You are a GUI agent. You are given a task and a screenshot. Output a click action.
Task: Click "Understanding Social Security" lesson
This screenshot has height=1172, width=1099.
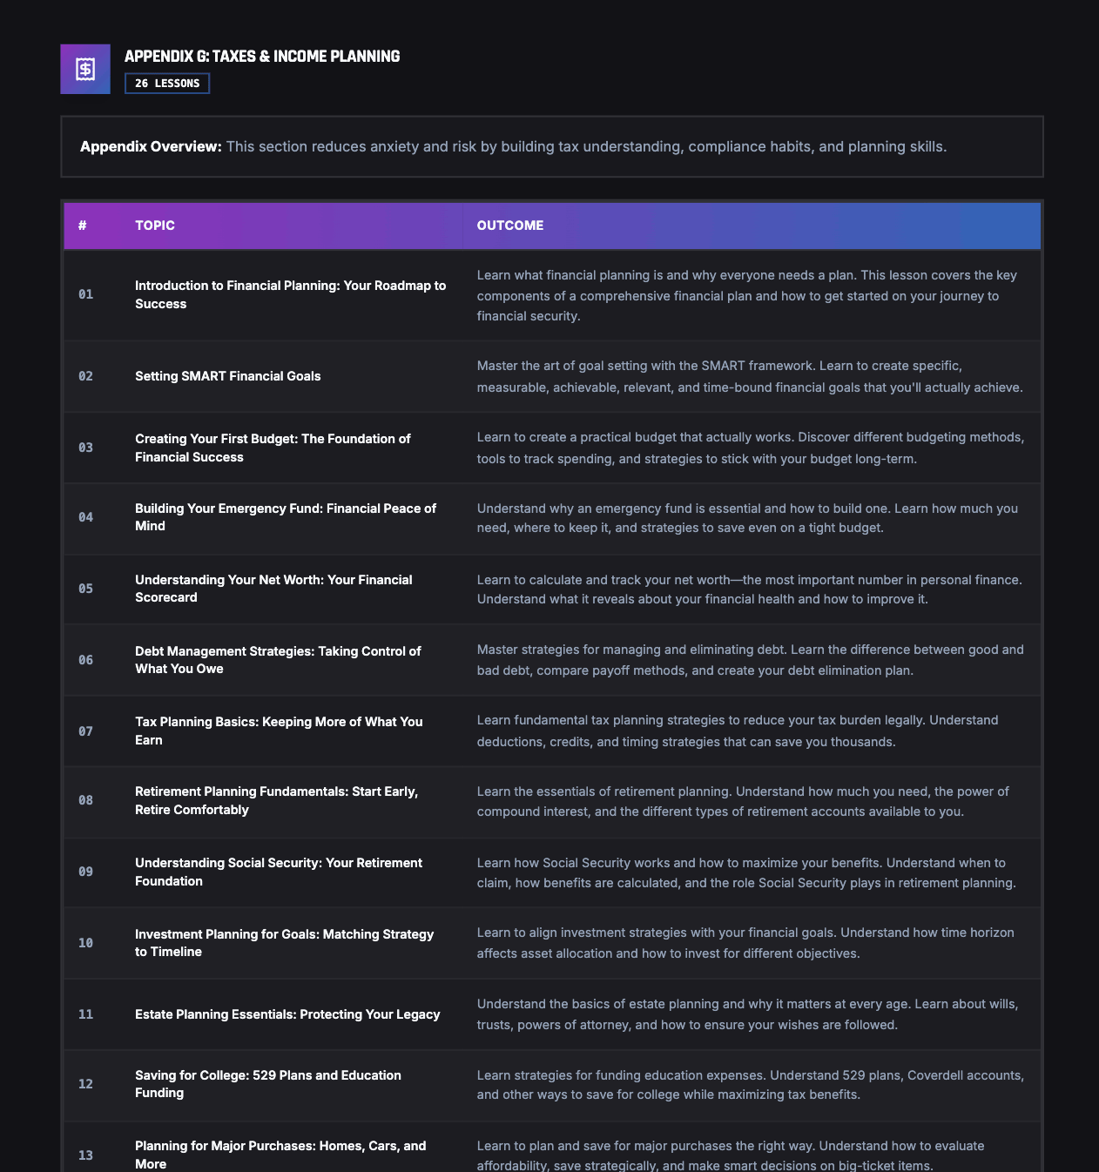(x=279, y=872)
